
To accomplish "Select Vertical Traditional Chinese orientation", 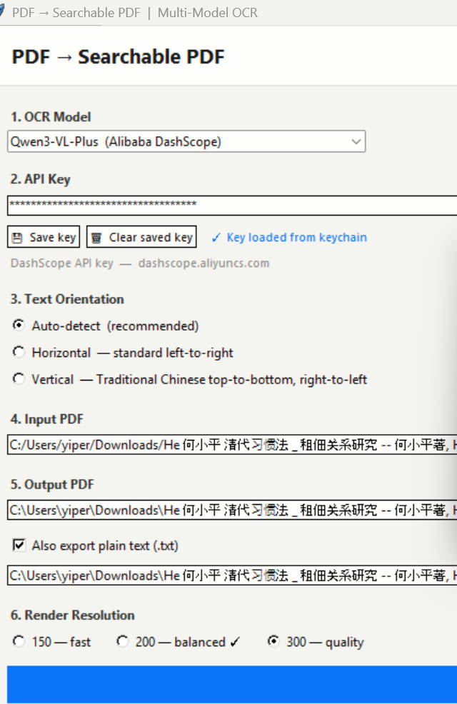I will point(19,379).
